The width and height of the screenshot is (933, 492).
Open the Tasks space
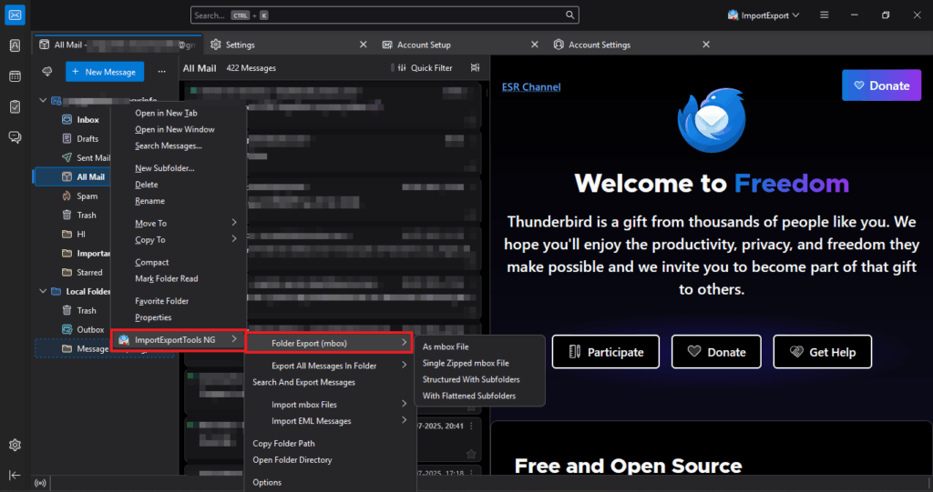pos(15,107)
